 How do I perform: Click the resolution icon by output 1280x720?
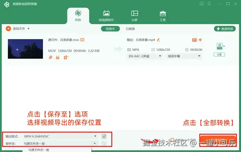[x=153, y=50]
